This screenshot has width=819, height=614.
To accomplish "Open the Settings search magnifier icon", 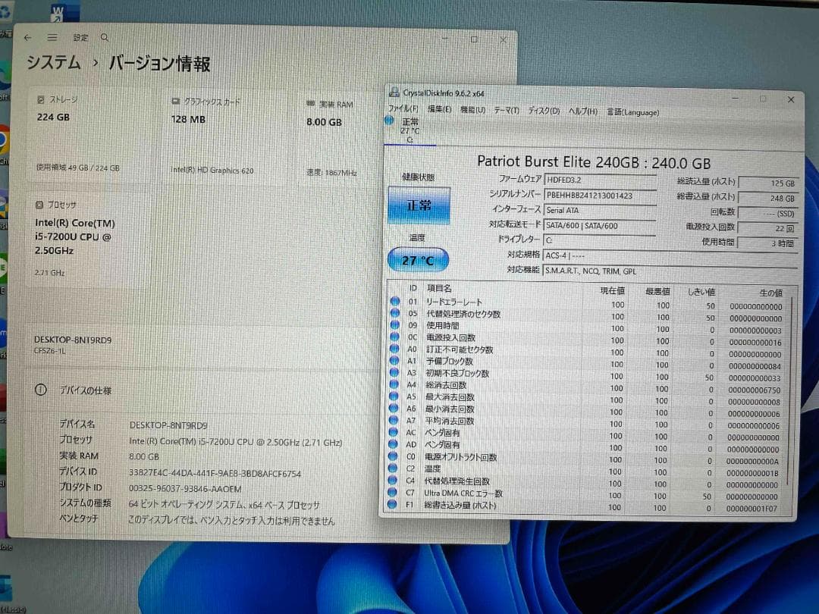I will (x=105, y=37).
